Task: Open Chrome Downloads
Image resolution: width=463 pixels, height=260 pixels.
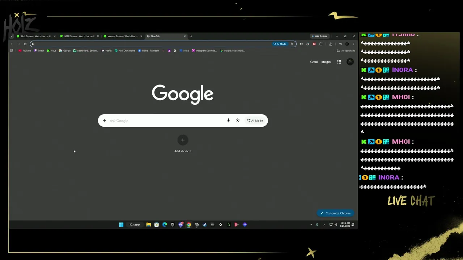Action: tap(331, 44)
